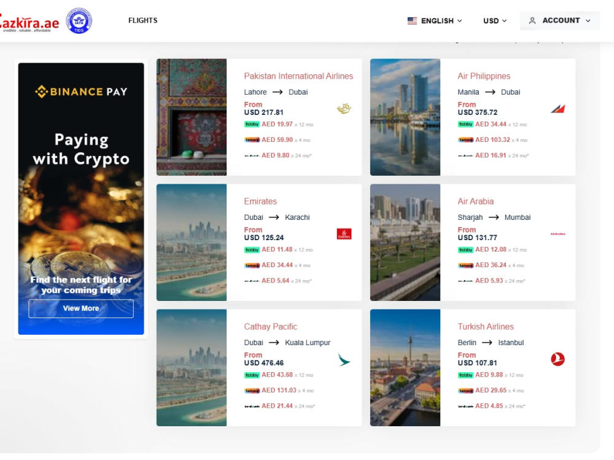Open the FLIGHTS menu item

coord(142,20)
